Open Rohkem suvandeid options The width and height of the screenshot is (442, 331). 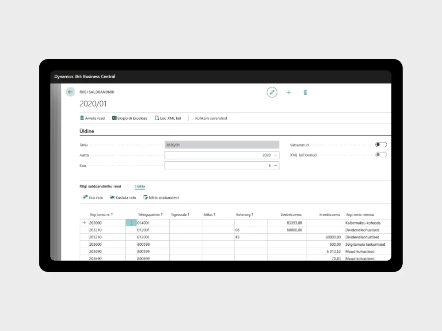(x=211, y=118)
